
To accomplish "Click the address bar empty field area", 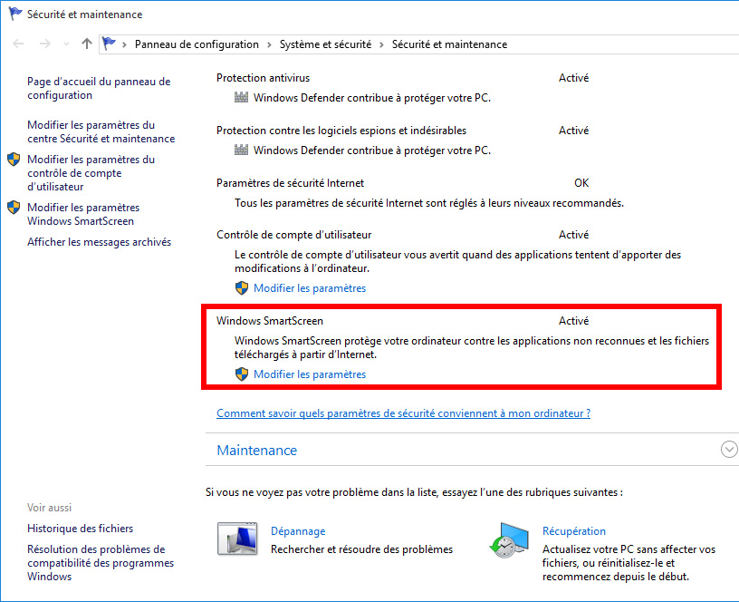I will (622, 44).
